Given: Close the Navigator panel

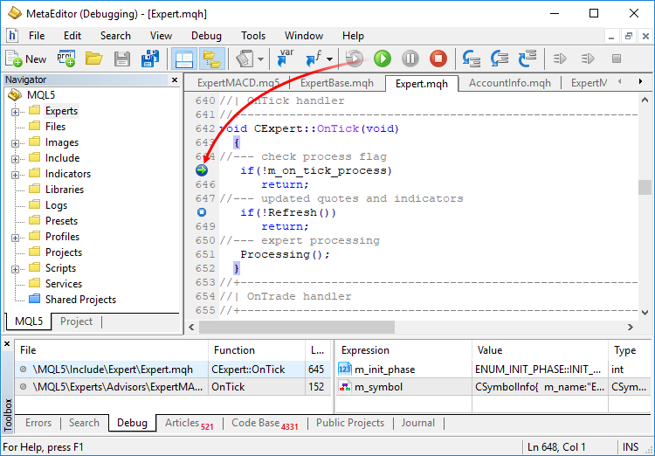Looking at the screenshot, I should click(x=175, y=79).
